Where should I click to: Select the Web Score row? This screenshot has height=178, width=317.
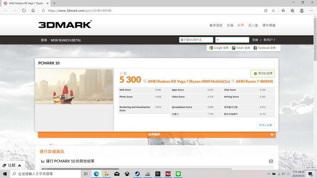pyautogui.click(x=144, y=90)
